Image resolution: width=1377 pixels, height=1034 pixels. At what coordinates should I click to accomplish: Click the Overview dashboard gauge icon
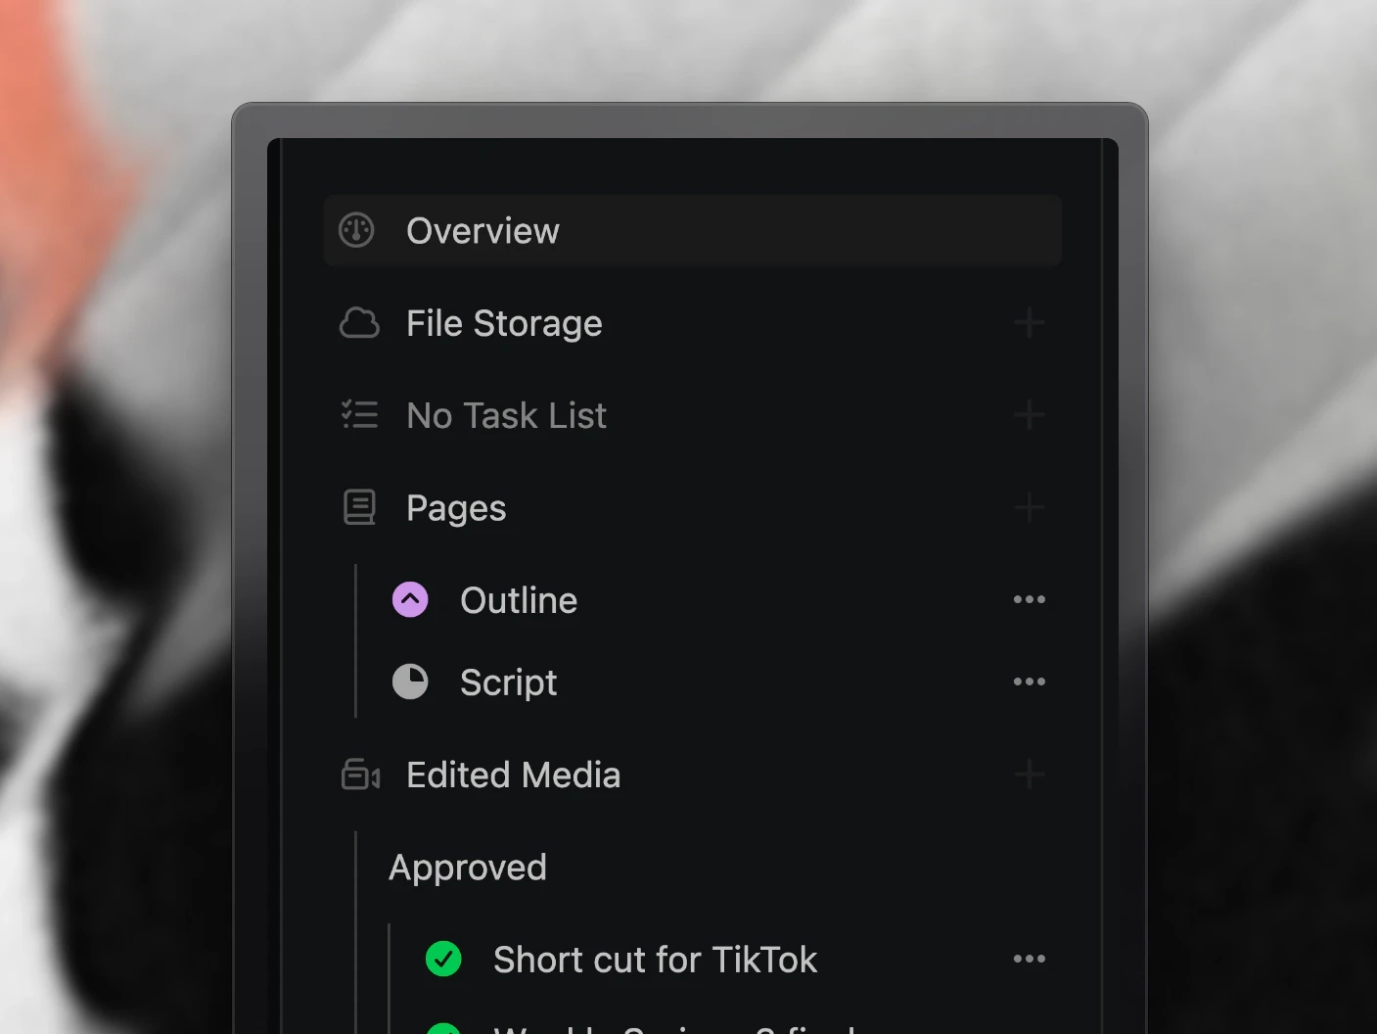click(x=357, y=231)
